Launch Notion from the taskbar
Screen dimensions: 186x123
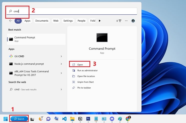coord(80,119)
